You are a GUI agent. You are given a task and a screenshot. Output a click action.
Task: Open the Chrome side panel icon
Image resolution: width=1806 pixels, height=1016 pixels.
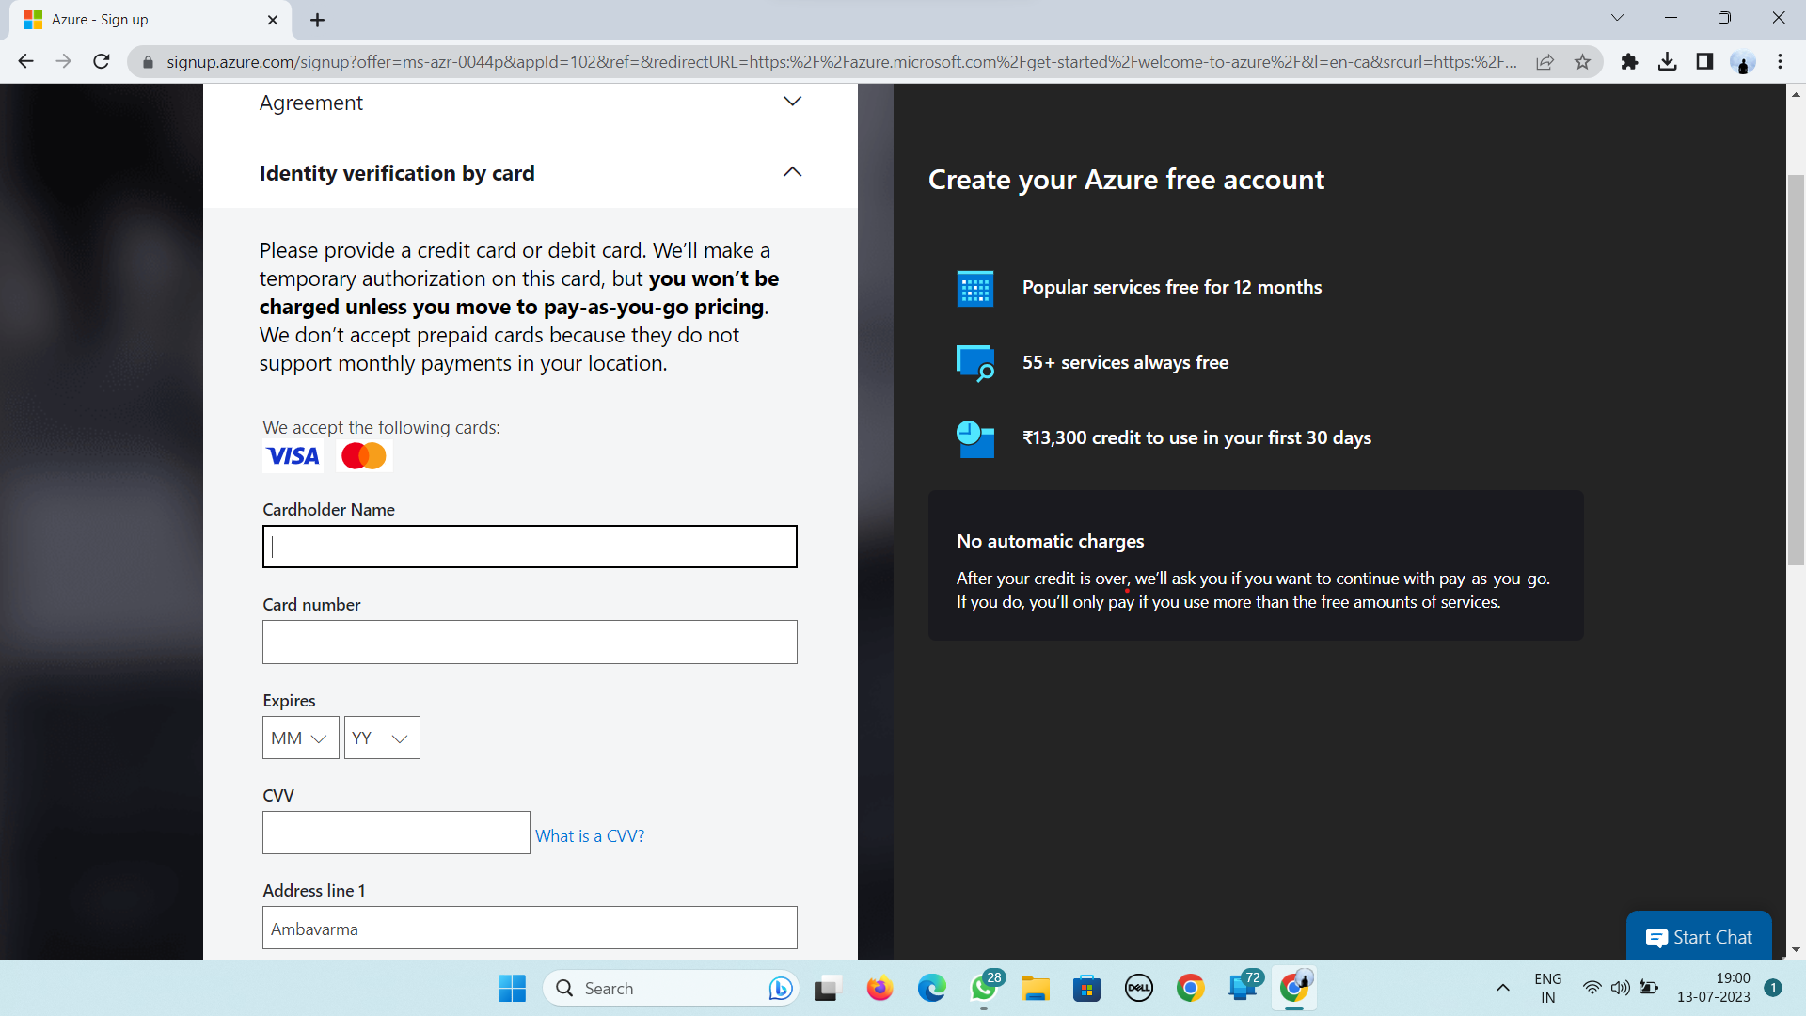(x=1704, y=61)
